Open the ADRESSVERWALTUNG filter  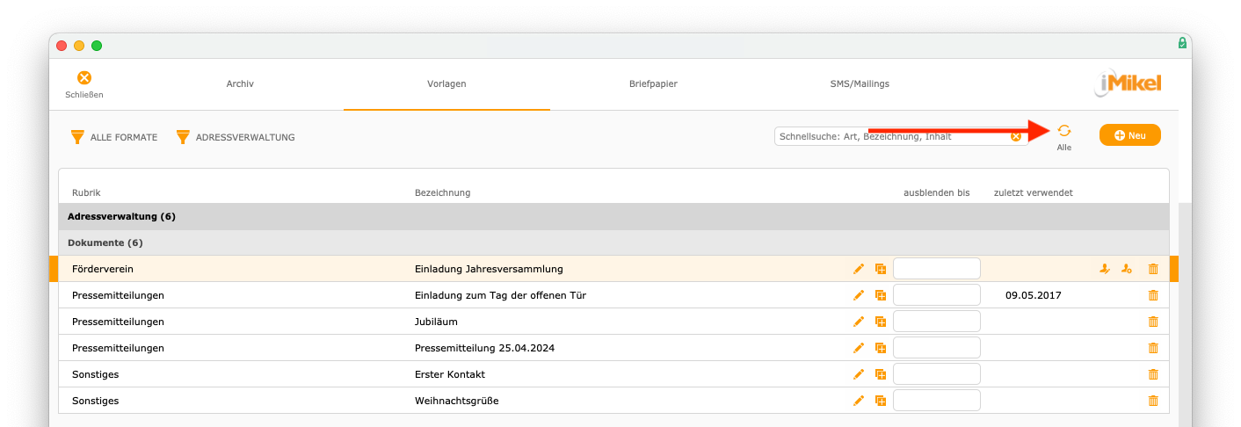tap(236, 137)
